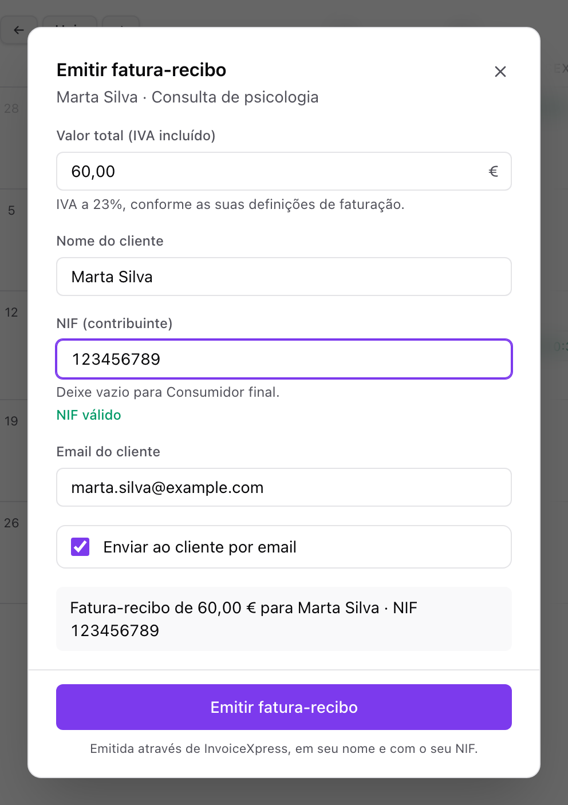This screenshot has height=805, width=568.
Task: Click the back arrow button behind the dialog
Action: (19, 30)
